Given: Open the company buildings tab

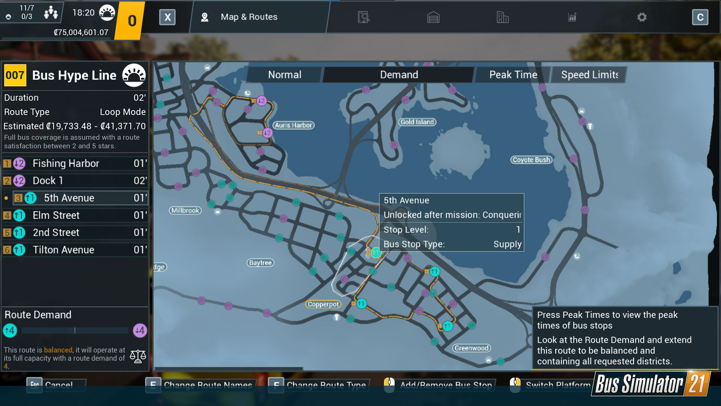Looking at the screenshot, I should pos(502,17).
